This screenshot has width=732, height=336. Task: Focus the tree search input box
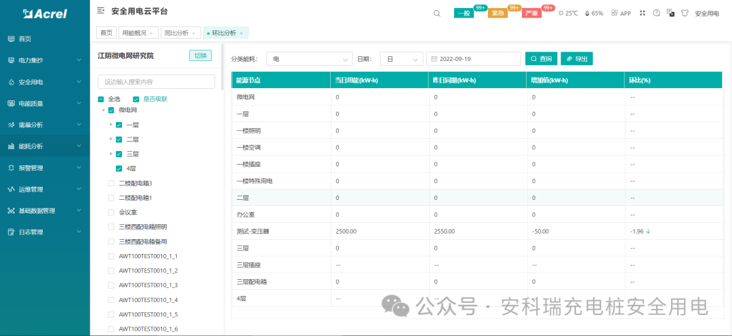(x=157, y=82)
